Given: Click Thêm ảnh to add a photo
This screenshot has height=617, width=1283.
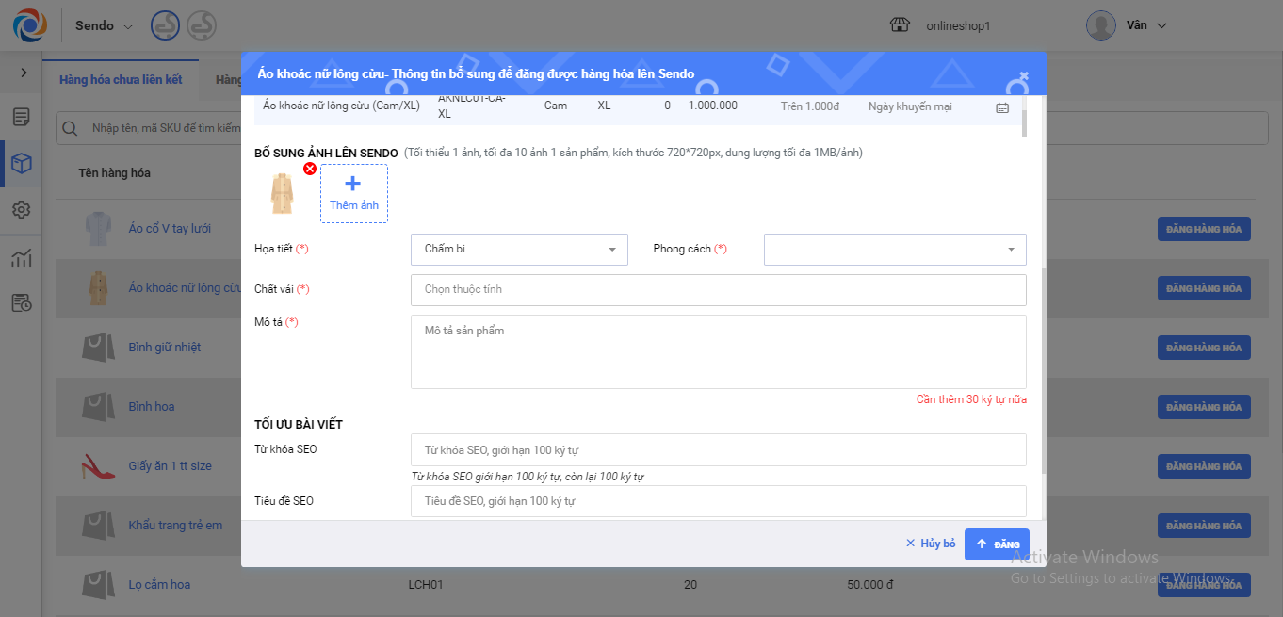Looking at the screenshot, I should (354, 193).
